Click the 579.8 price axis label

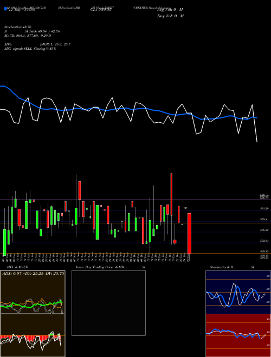point(263,219)
